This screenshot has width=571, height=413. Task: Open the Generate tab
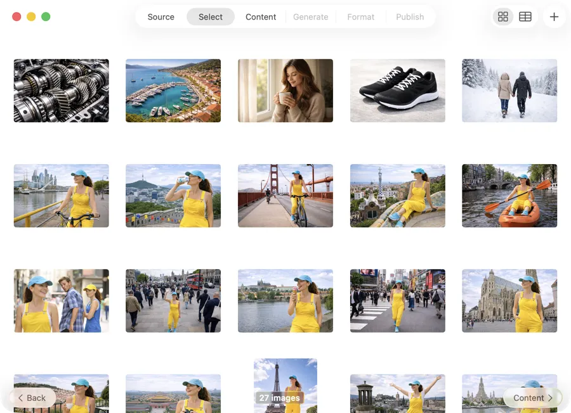[x=310, y=17]
